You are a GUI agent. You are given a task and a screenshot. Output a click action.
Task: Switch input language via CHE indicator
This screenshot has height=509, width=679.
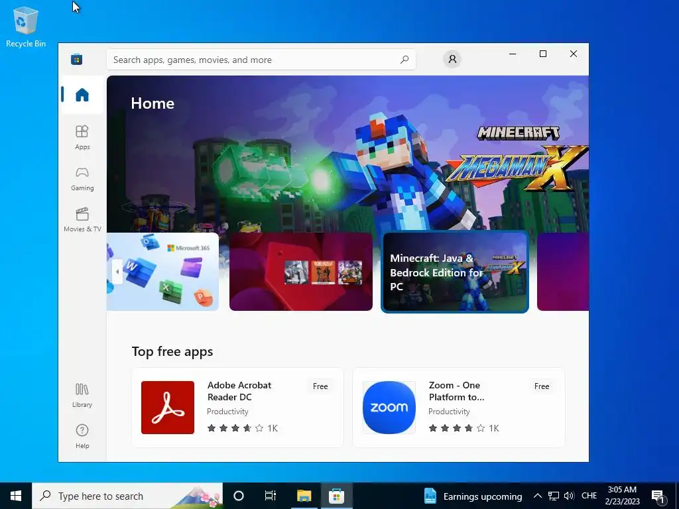tap(589, 496)
